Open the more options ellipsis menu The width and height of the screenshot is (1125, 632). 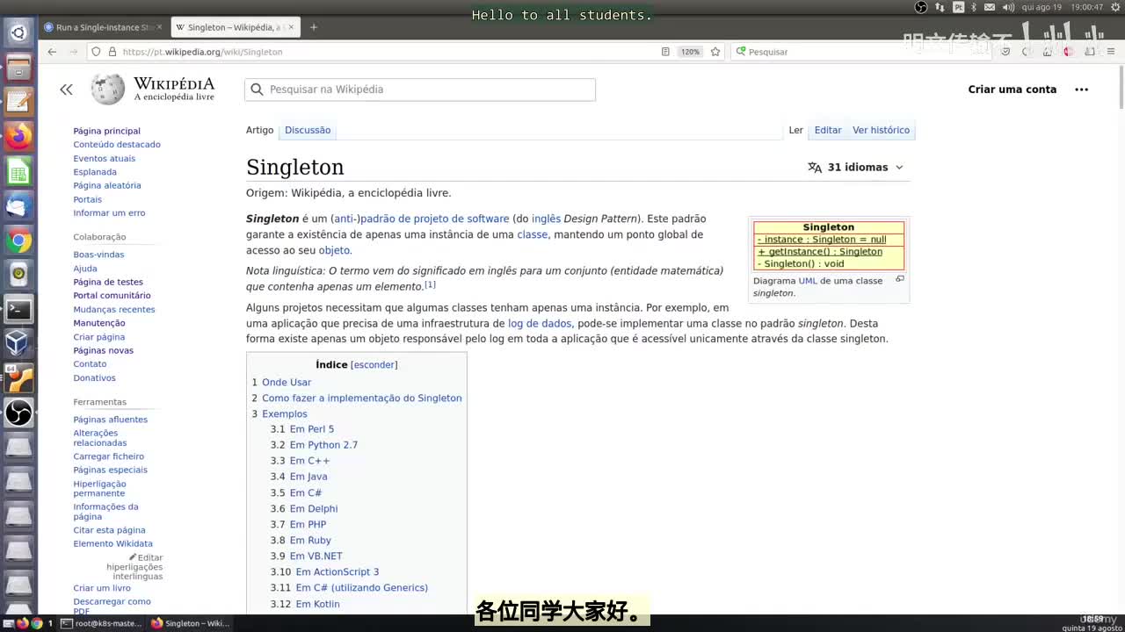point(1081,90)
